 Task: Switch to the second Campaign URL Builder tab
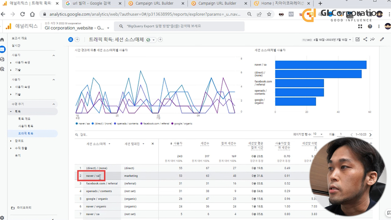pyautogui.click(x=217, y=3)
